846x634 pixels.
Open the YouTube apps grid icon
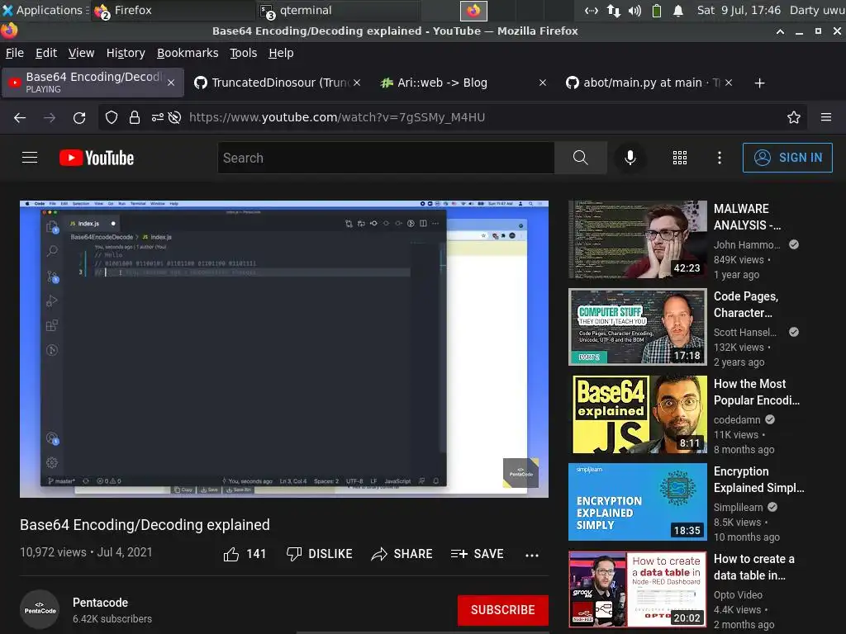click(x=680, y=158)
